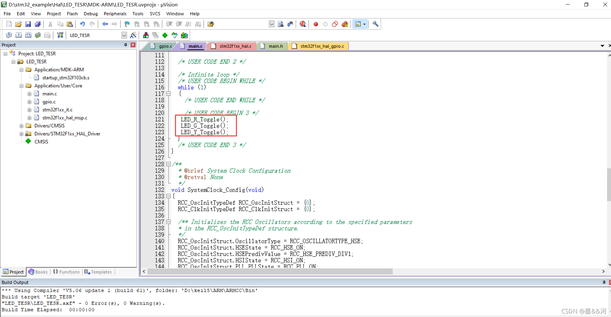Select the CMSIS component in project tree

coord(41,142)
